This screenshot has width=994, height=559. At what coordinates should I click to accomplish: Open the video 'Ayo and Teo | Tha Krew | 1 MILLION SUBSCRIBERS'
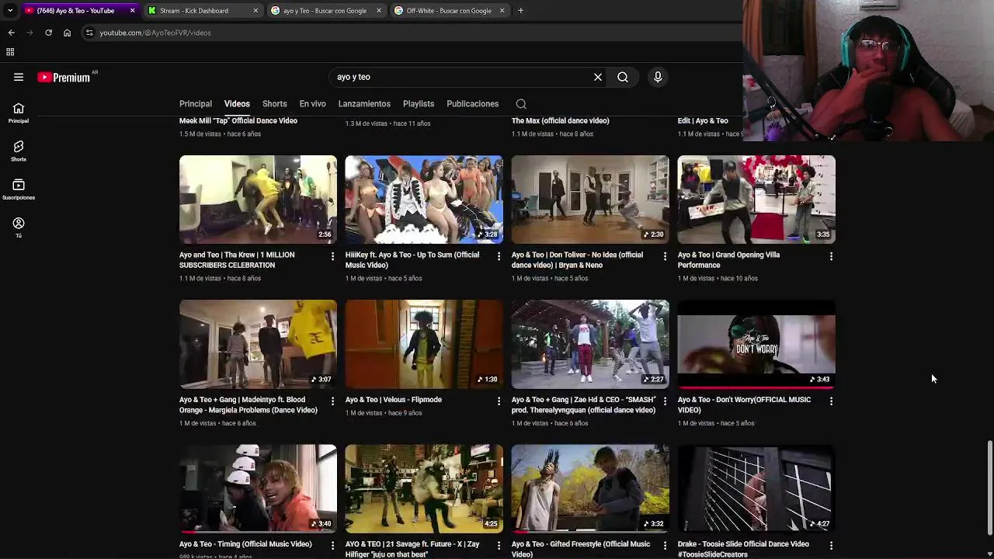coord(237,260)
